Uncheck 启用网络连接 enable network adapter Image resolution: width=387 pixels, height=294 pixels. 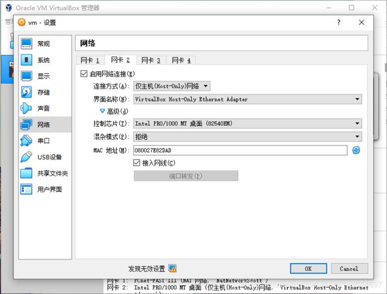click(84, 74)
